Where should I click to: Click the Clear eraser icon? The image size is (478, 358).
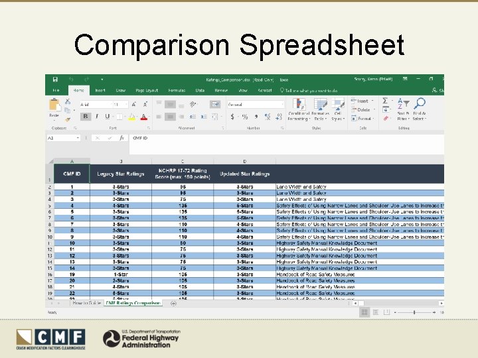tap(386, 118)
